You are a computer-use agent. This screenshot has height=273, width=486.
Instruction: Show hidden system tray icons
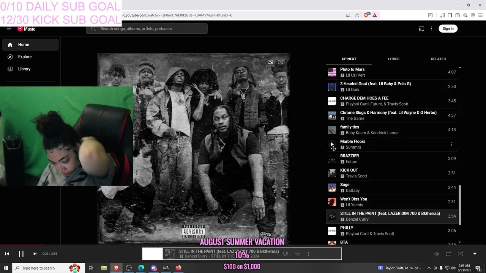click(x=429, y=268)
